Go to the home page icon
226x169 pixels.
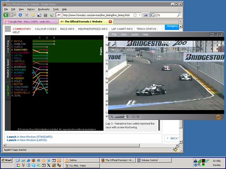pyautogui.click(x=33, y=15)
